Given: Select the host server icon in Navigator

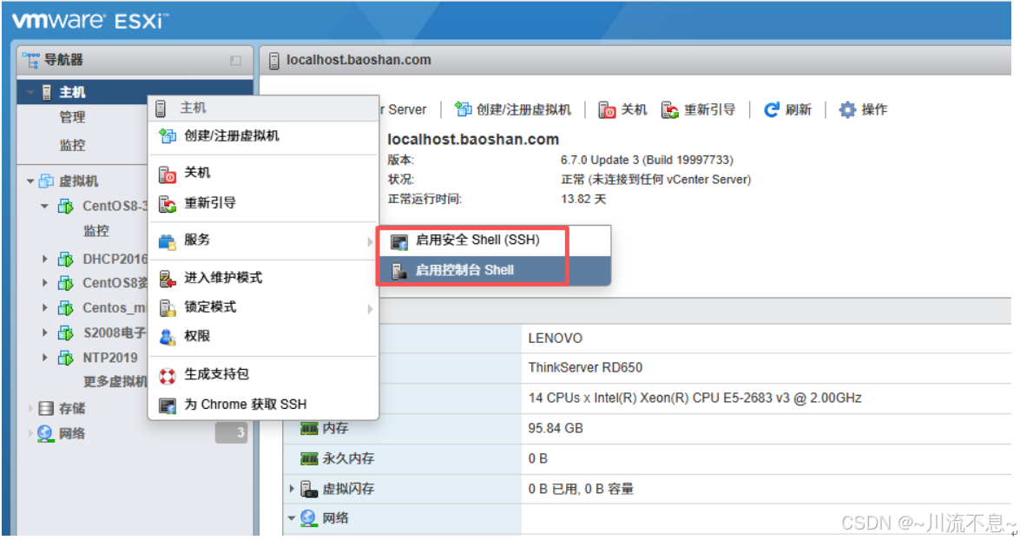Looking at the screenshot, I should (47, 92).
